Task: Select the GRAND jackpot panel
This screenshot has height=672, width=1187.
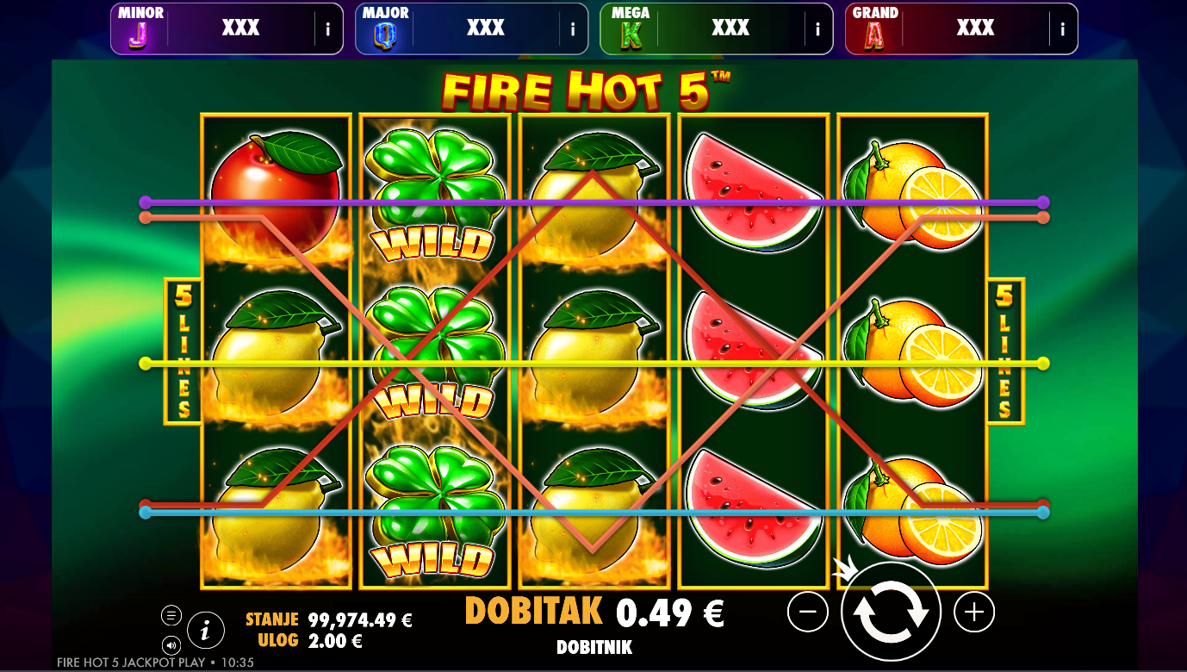Action: (961, 28)
